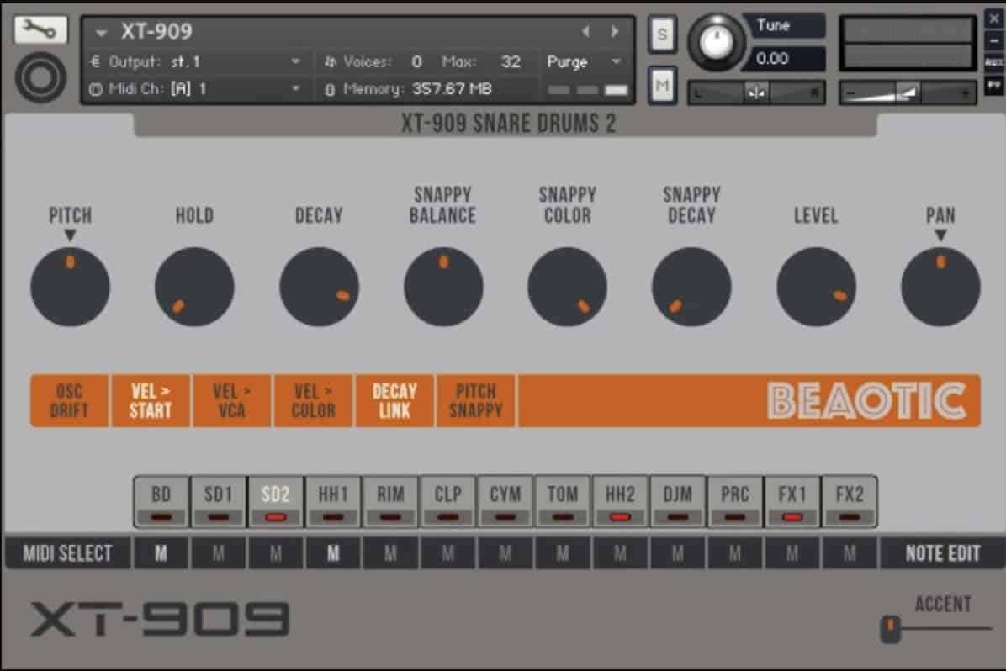Viewport: 1006px width, 671px height.
Task: Select the RIM drum tab
Action: tap(390, 502)
